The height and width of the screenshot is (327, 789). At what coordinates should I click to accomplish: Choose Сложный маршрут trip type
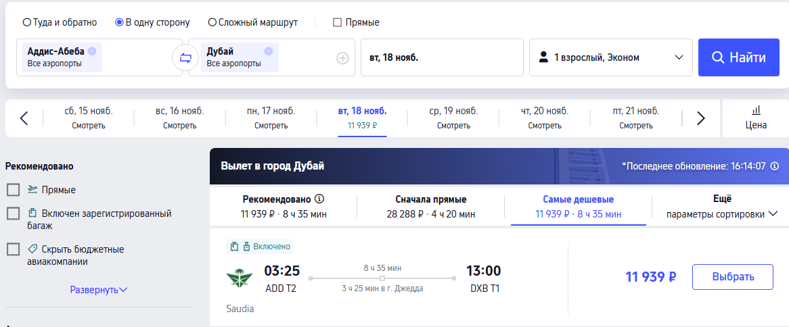point(253,22)
